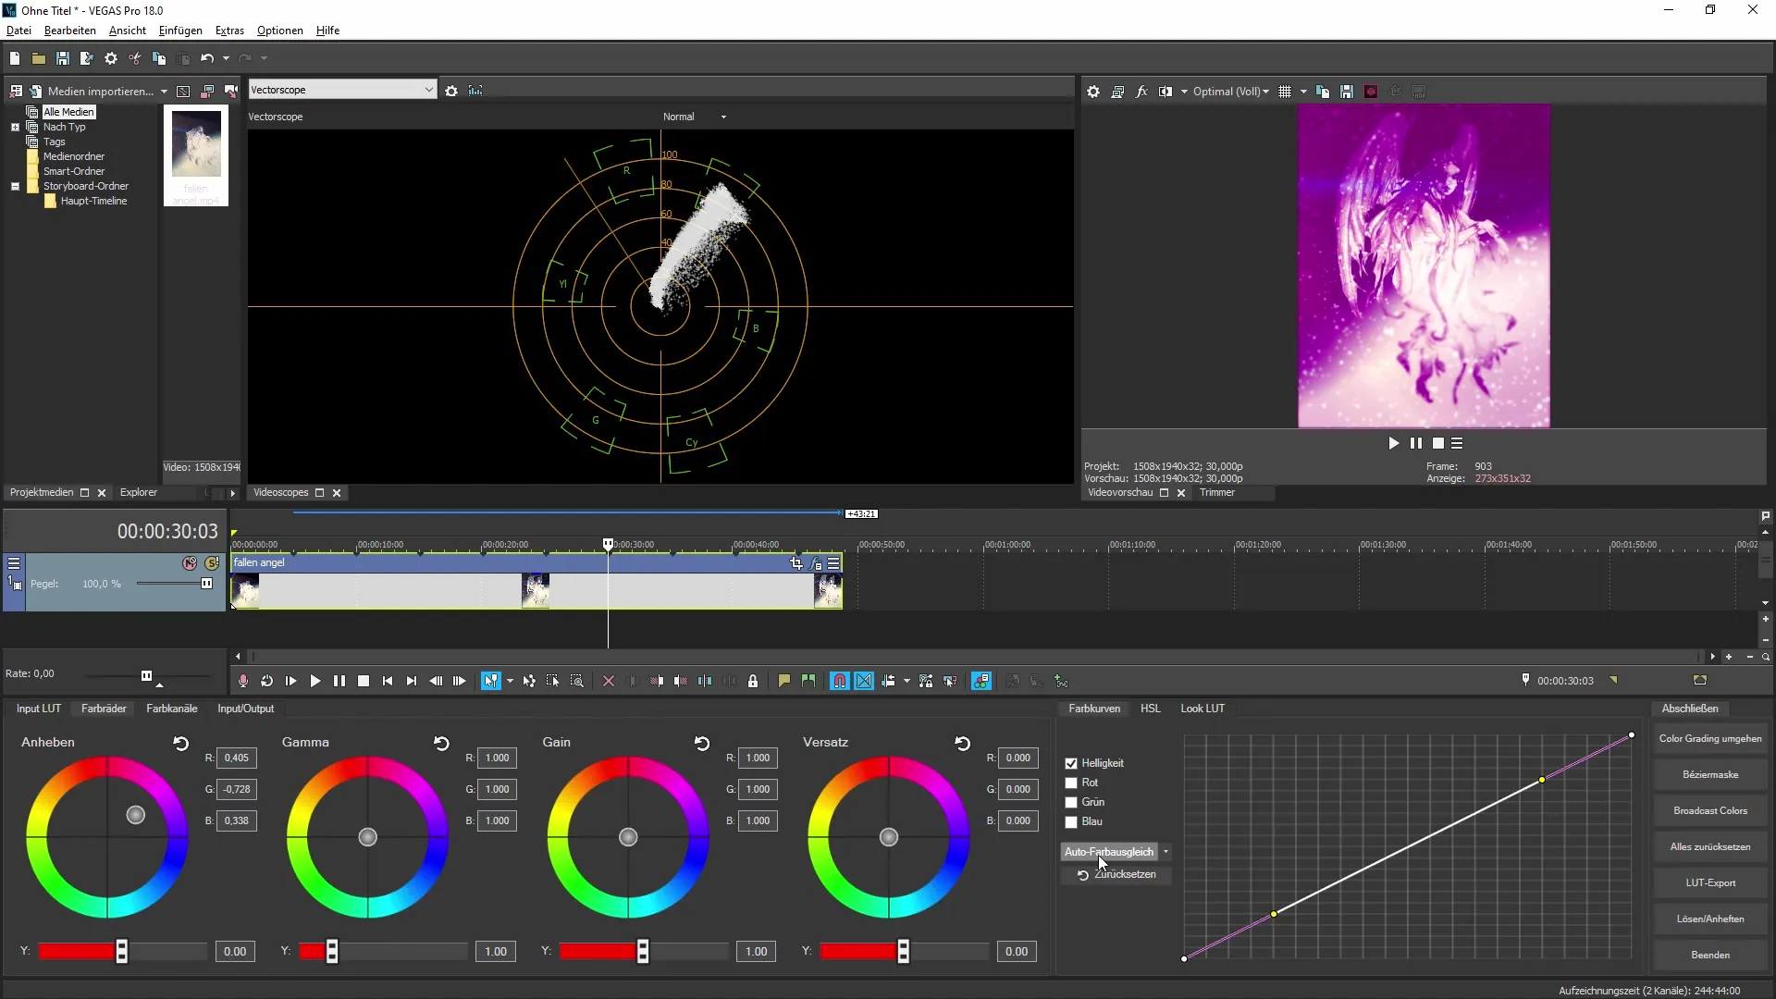Select the Béziermaske tool icon

point(1710,774)
